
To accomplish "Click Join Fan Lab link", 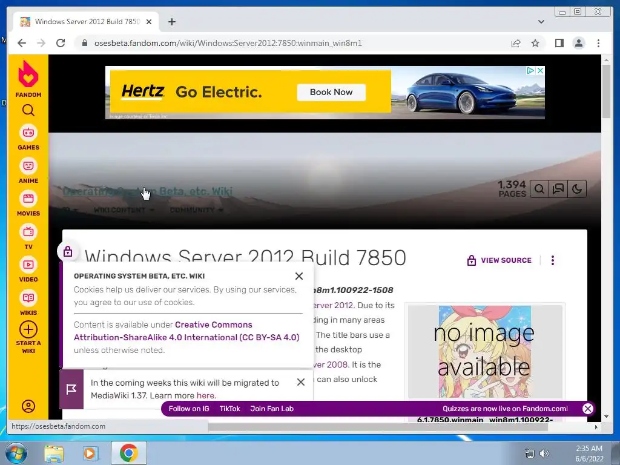I will point(272,409).
